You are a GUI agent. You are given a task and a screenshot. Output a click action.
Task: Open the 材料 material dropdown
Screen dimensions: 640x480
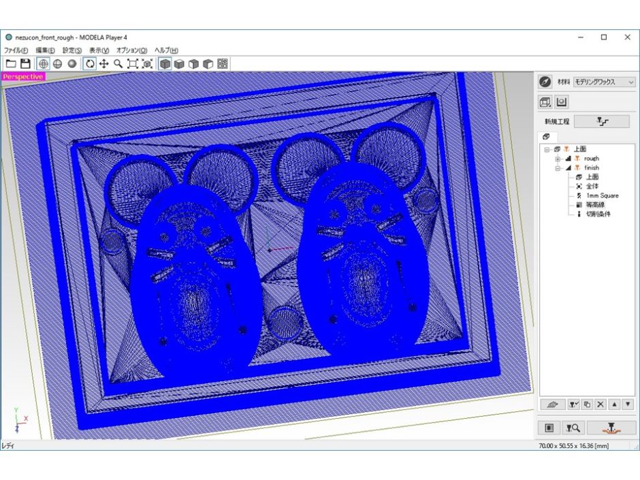click(x=605, y=82)
